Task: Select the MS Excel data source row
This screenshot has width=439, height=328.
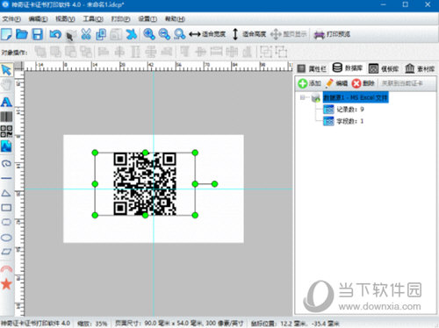Action: (x=356, y=97)
